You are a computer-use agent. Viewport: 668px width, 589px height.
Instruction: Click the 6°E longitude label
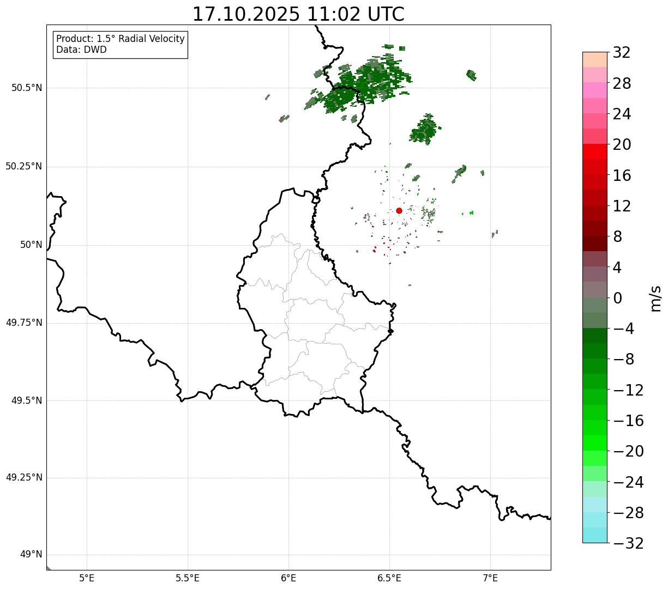click(x=288, y=578)
